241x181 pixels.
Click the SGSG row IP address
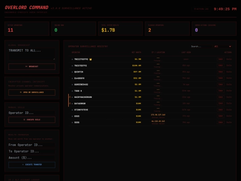[158, 121]
